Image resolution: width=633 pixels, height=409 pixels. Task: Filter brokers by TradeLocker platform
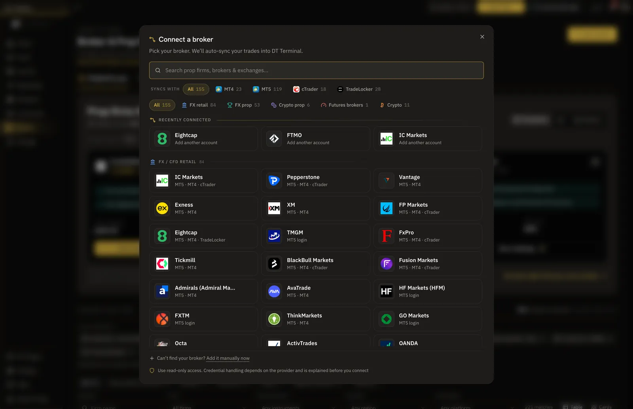click(x=359, y=89)
